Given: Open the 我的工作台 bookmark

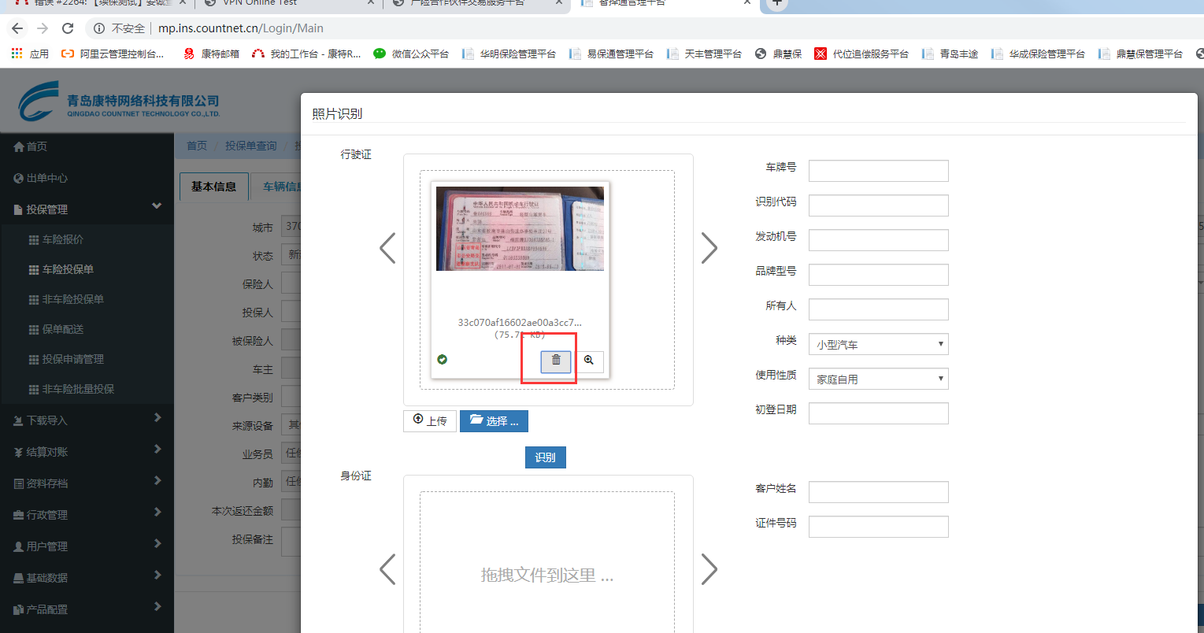Looking at the screenshot, I should click(306, 54).
